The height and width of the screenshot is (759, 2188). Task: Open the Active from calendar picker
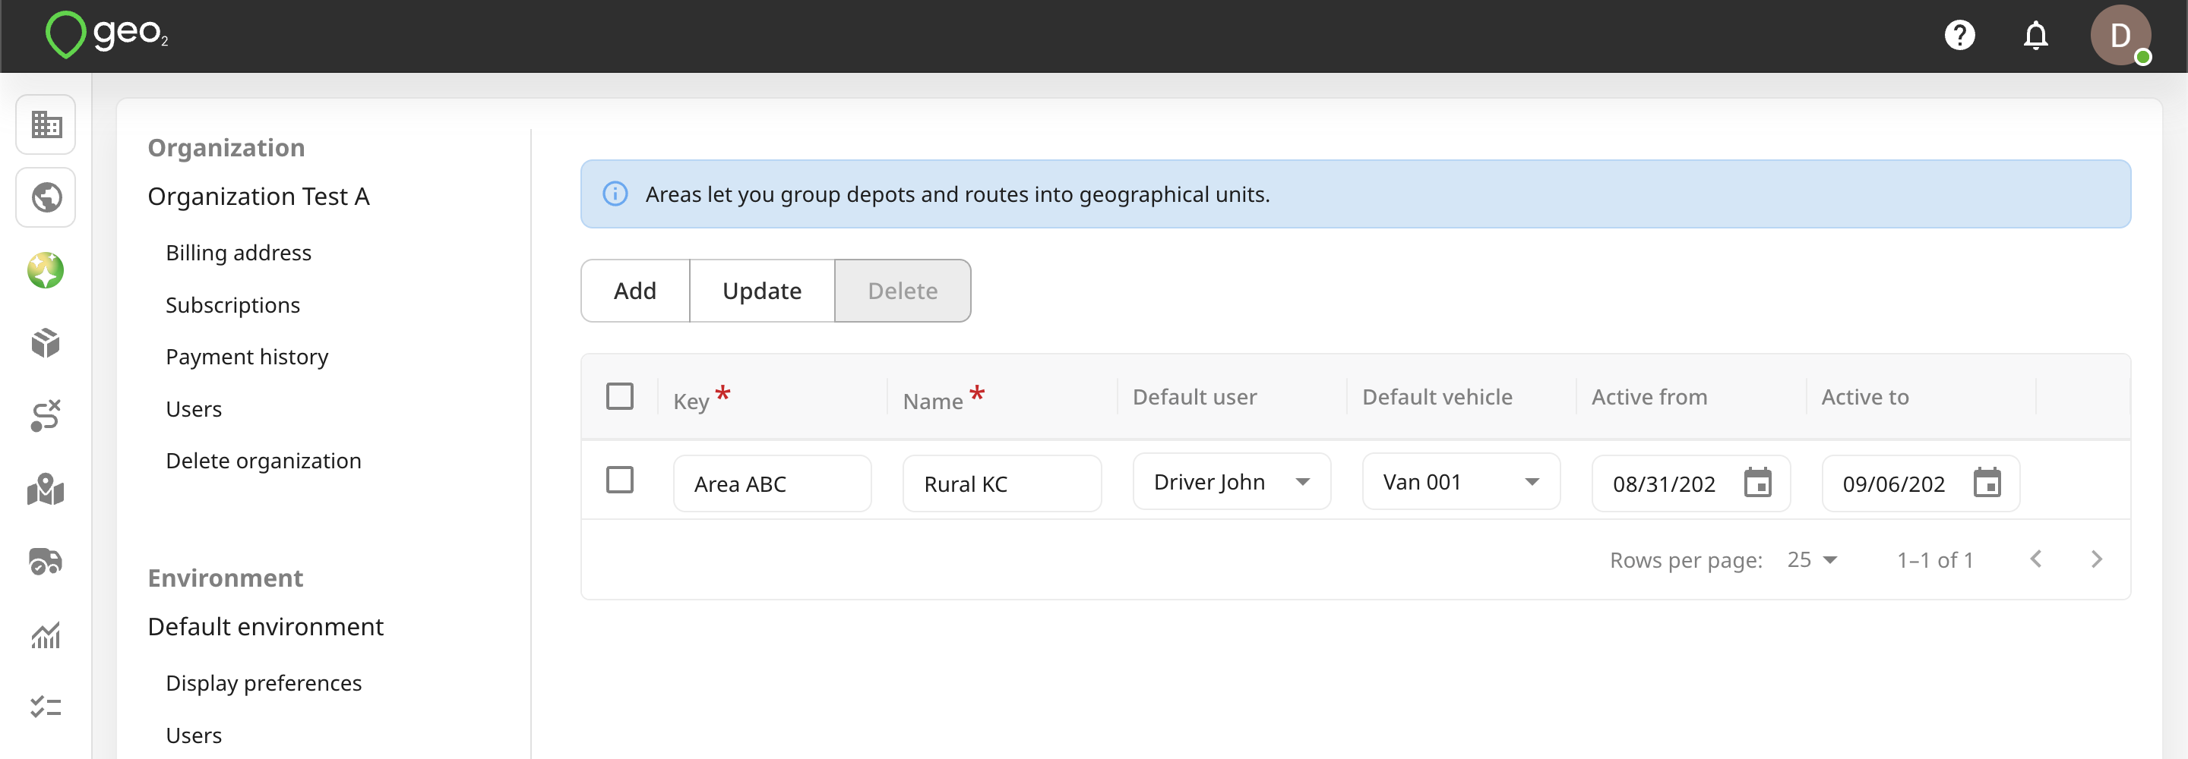point(1757,483)
